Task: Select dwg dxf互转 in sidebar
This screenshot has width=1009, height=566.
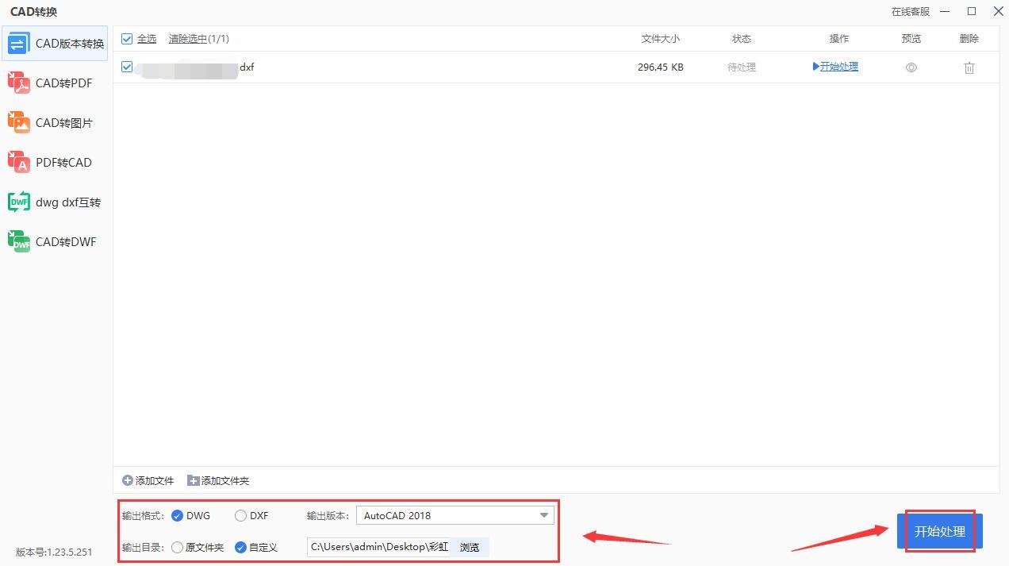Action: (55, 202)
